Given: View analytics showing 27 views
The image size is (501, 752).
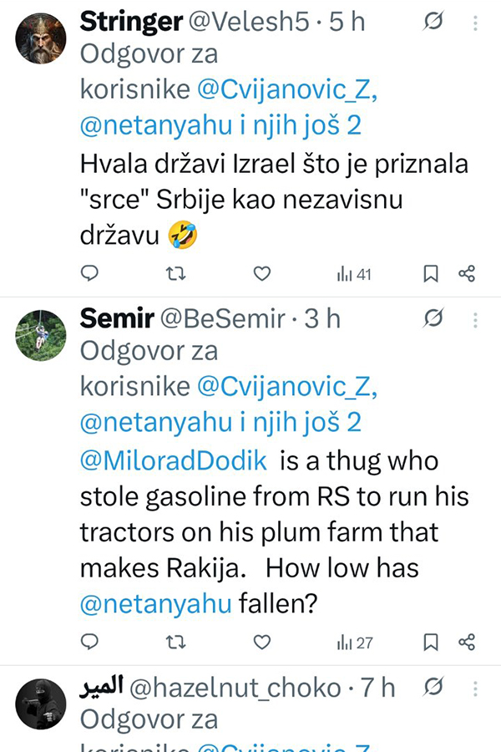Looking at the screenshot, I should 354,643.
